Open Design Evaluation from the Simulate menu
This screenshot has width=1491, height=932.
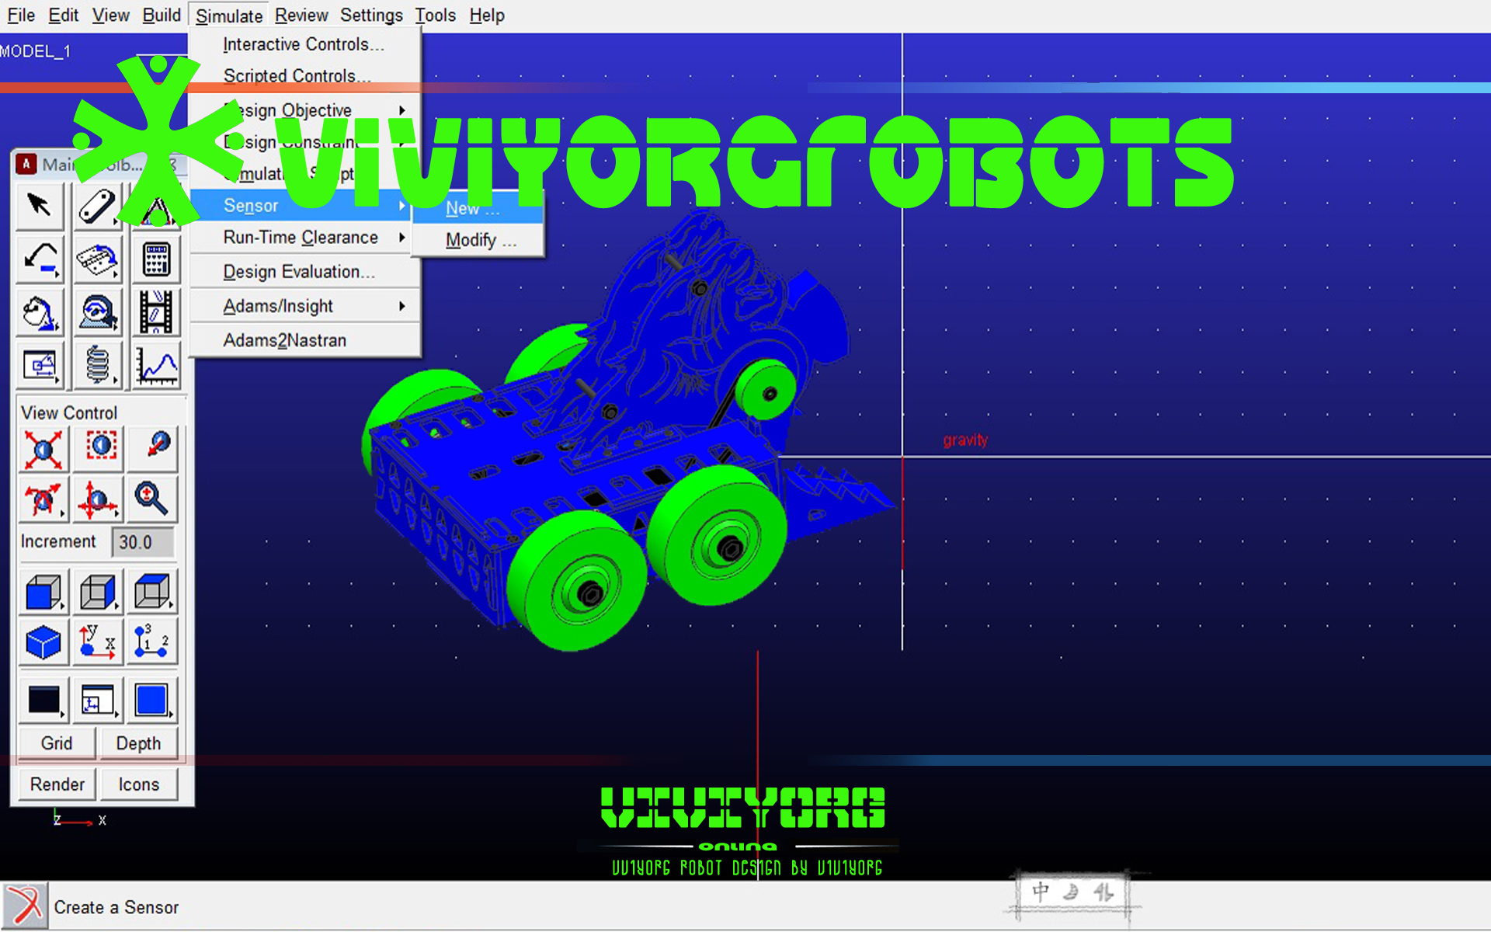[298, 271]
